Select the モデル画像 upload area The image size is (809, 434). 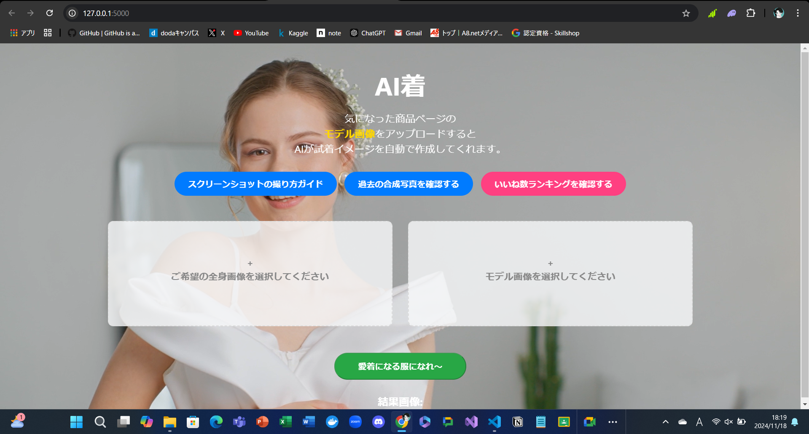pyautogui.click(x=550, y=274)
